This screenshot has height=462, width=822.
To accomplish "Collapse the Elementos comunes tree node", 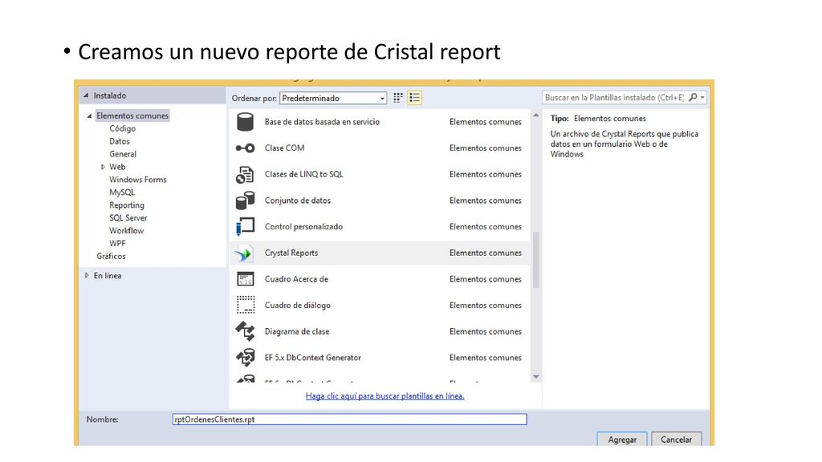I will coord(89,115).
